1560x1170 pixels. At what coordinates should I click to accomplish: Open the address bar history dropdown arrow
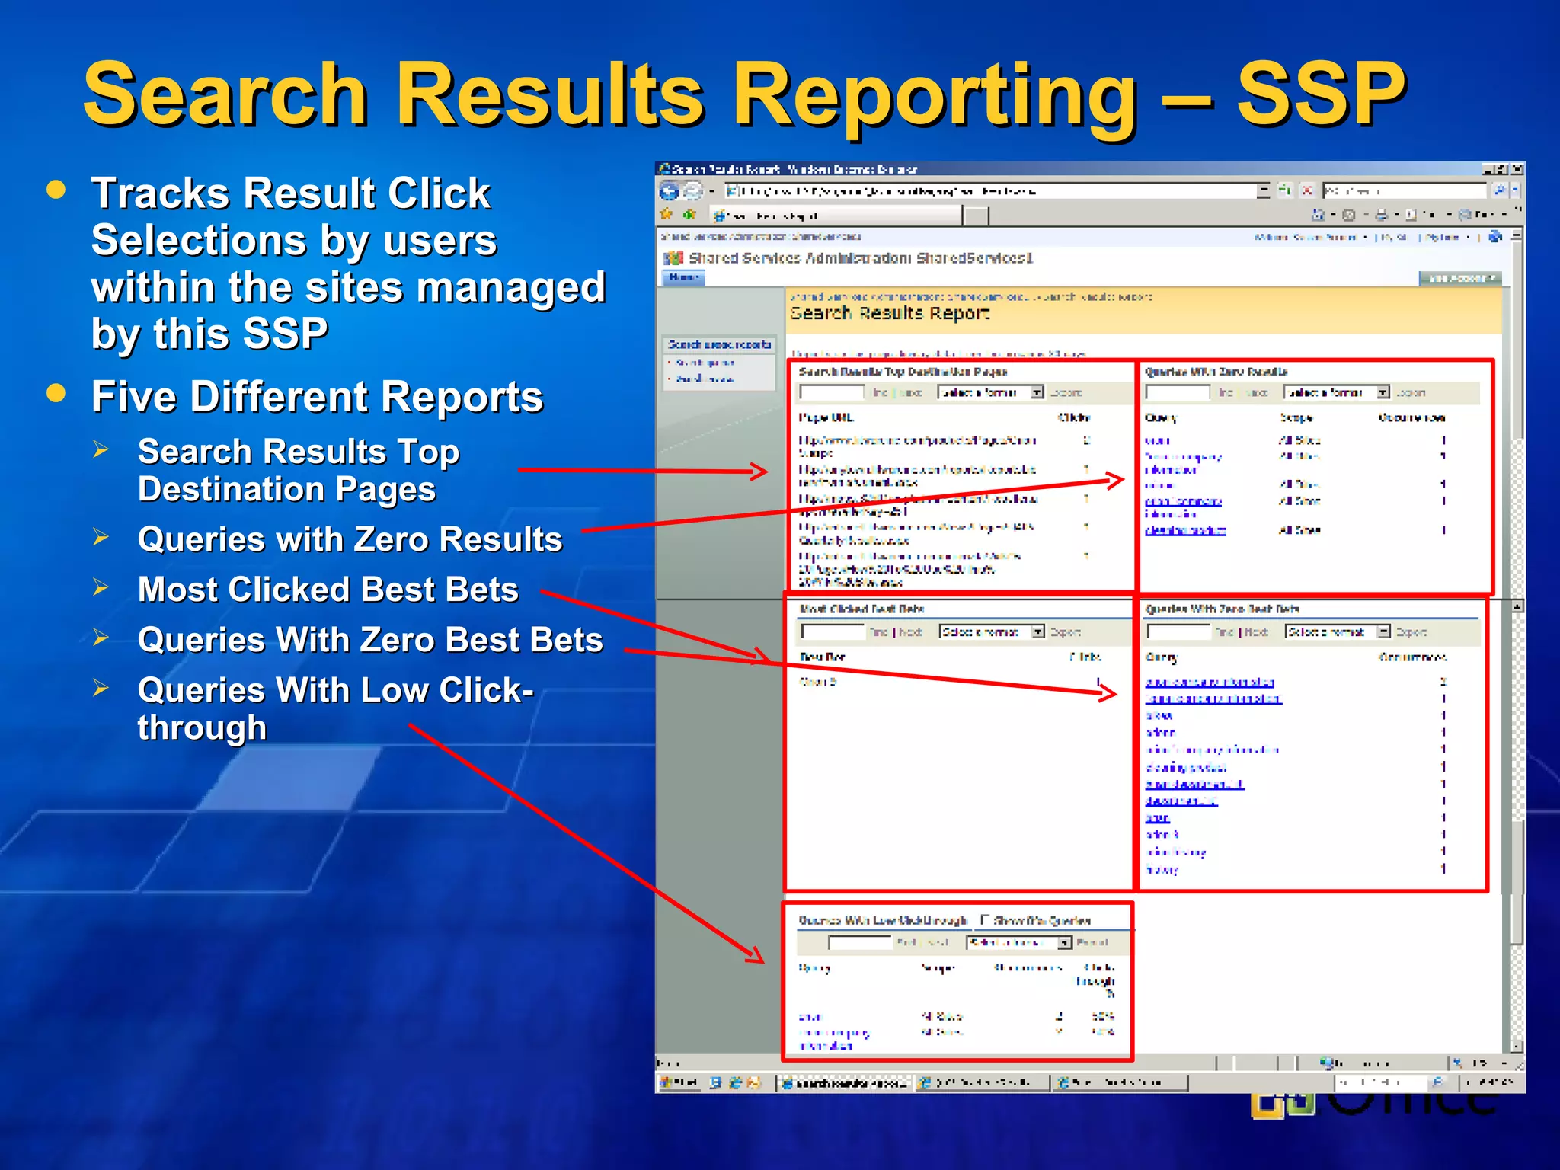(x=1263, y=190)
